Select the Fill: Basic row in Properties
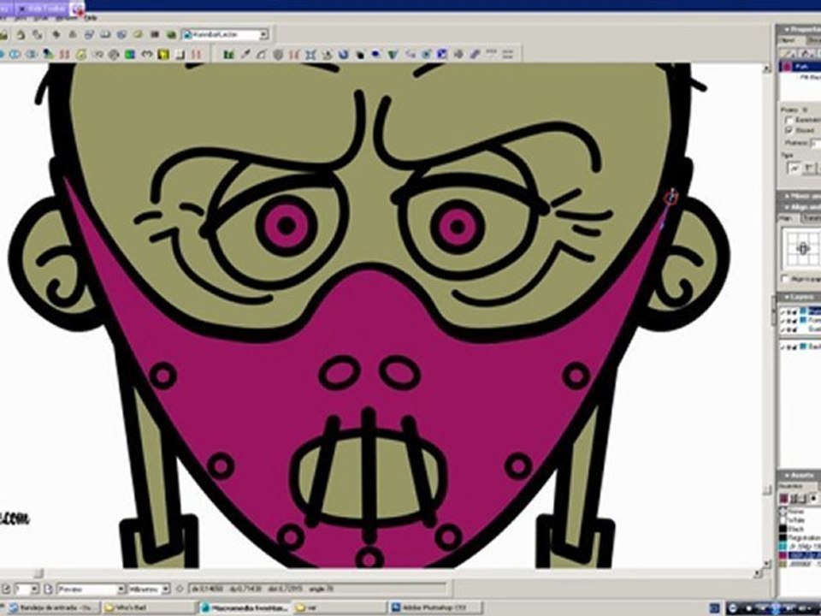Screen dimensions: 821x616 (809, 77)
